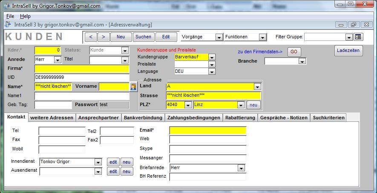
Task: Open the Land dropdown showing A
Action: coord(257,86)
